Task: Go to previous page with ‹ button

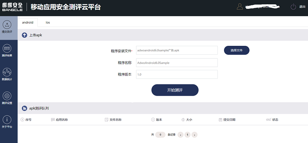Action: coord(180,135)
